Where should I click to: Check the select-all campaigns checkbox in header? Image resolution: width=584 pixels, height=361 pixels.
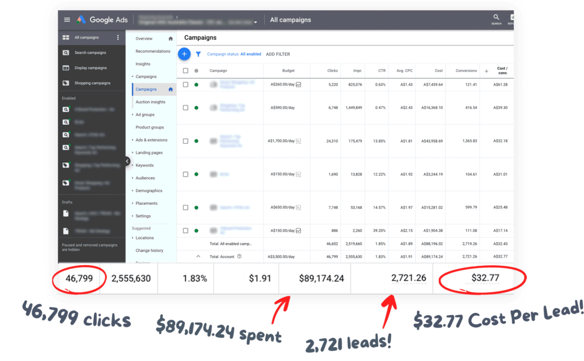186,70
